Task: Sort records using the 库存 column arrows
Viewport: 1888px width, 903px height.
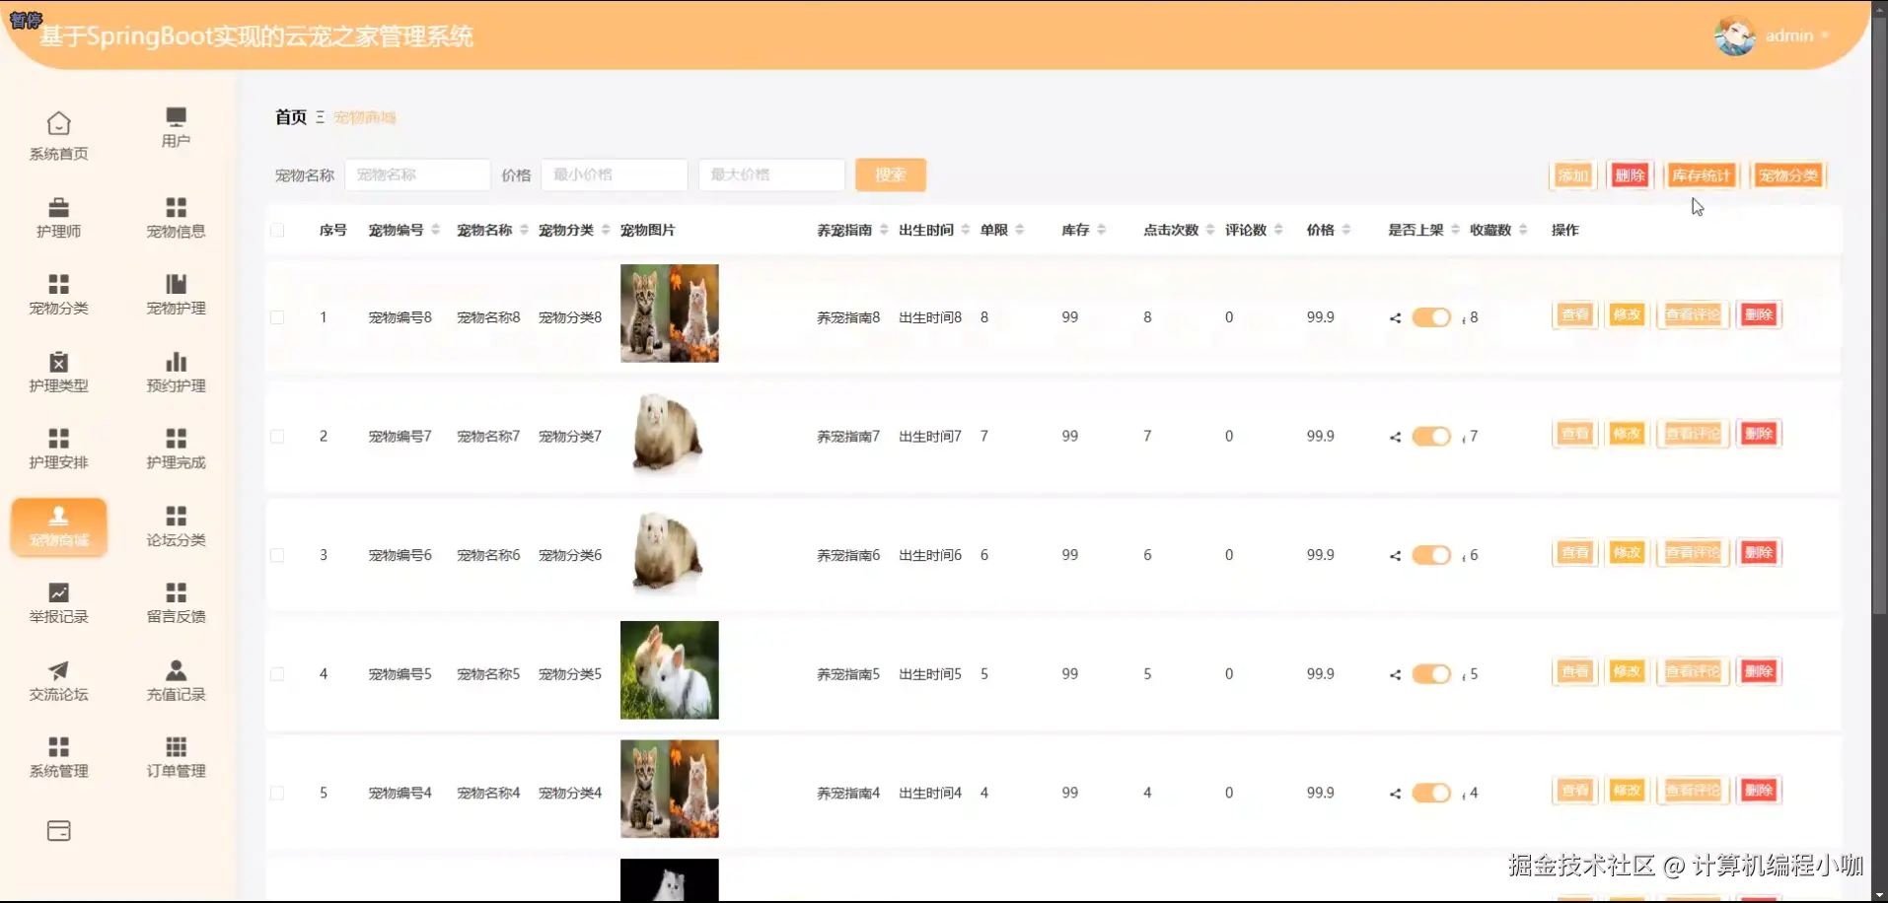Action: [x=1103, y=229]
